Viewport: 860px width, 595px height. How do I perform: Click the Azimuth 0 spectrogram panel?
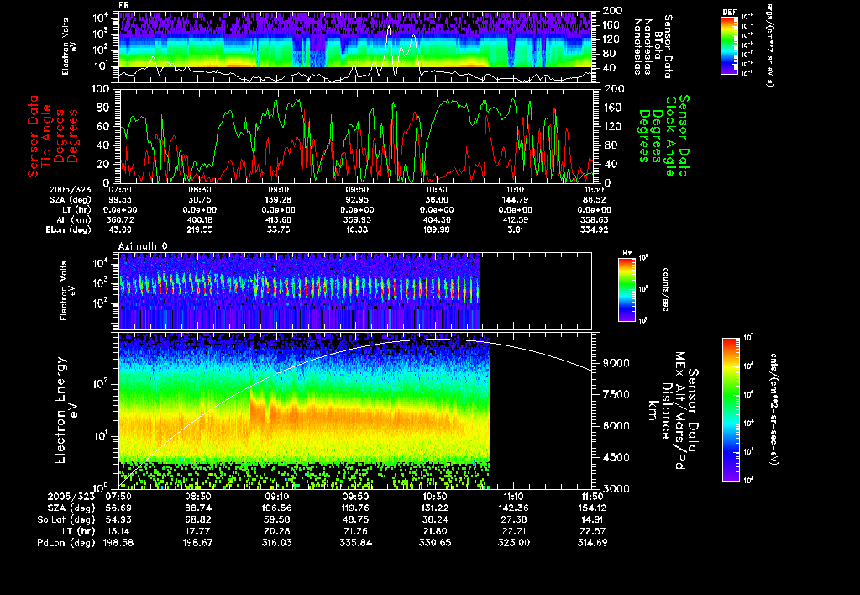(x=356, y=291)
